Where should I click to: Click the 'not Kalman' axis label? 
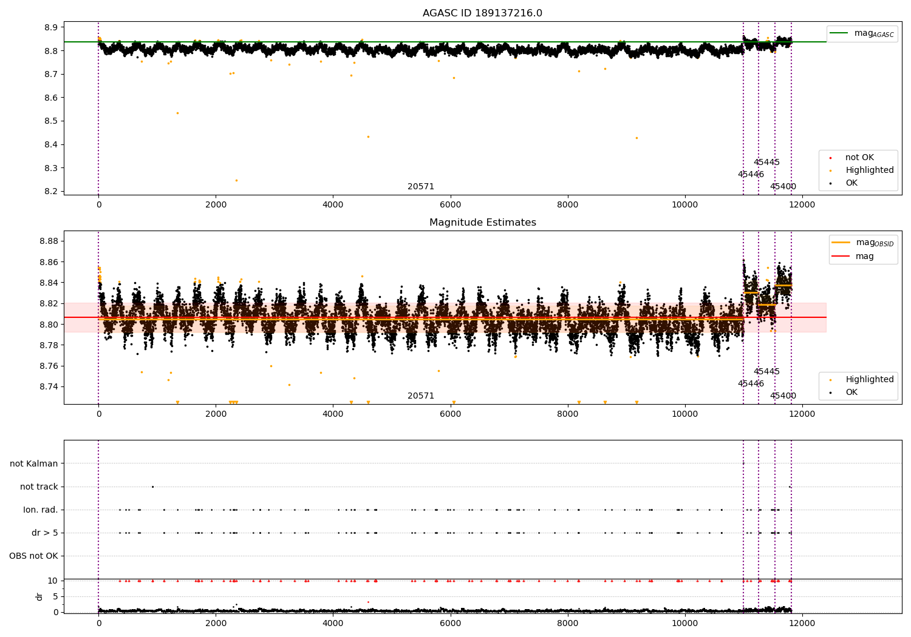pos(34,463)
